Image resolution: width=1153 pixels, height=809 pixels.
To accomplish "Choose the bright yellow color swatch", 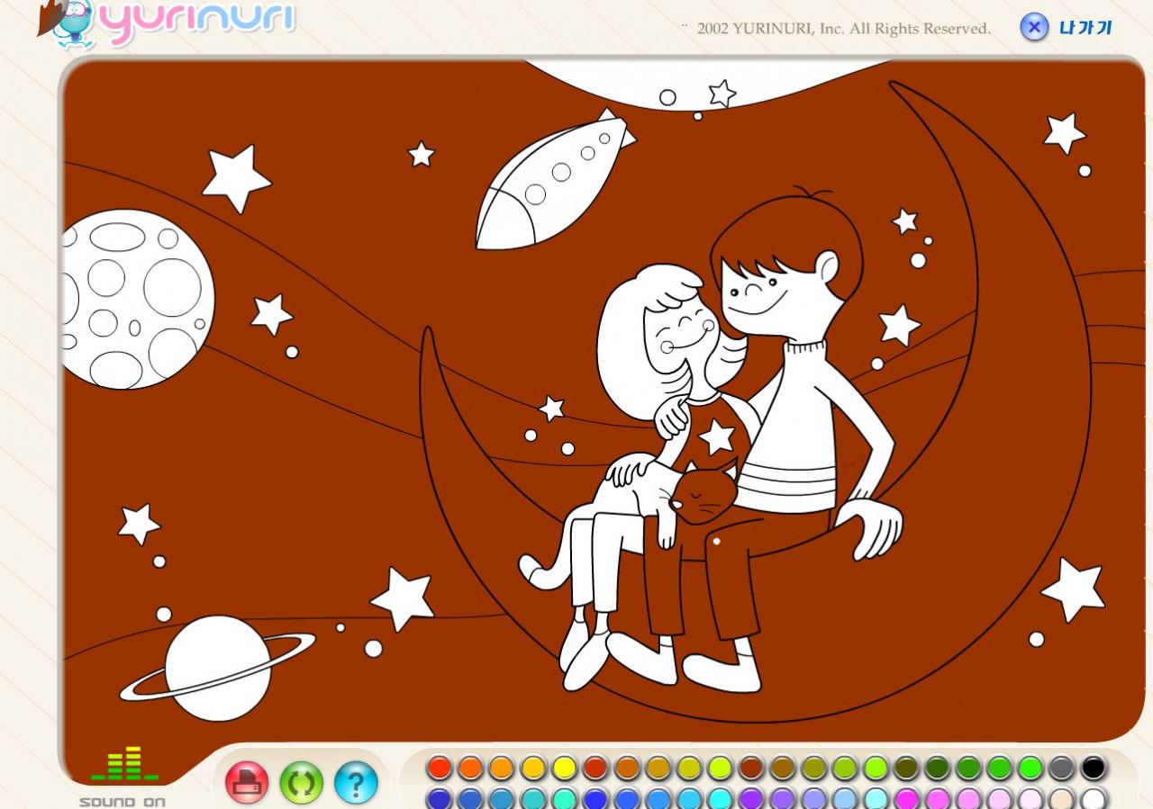I will click(565, 768).
